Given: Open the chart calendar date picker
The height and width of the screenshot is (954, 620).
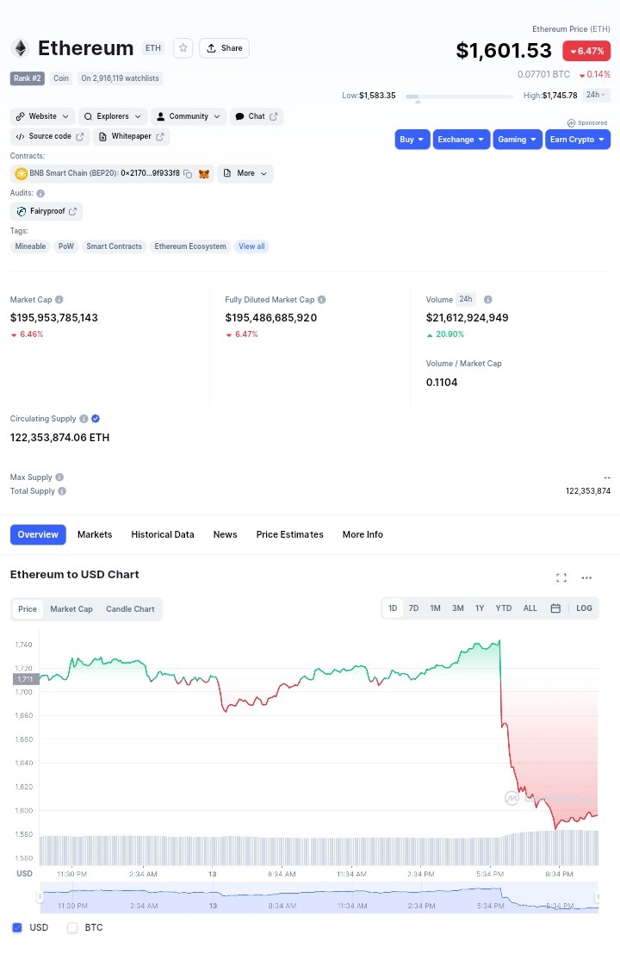Looking at the screenshot, I should click(x=555, y=608).
